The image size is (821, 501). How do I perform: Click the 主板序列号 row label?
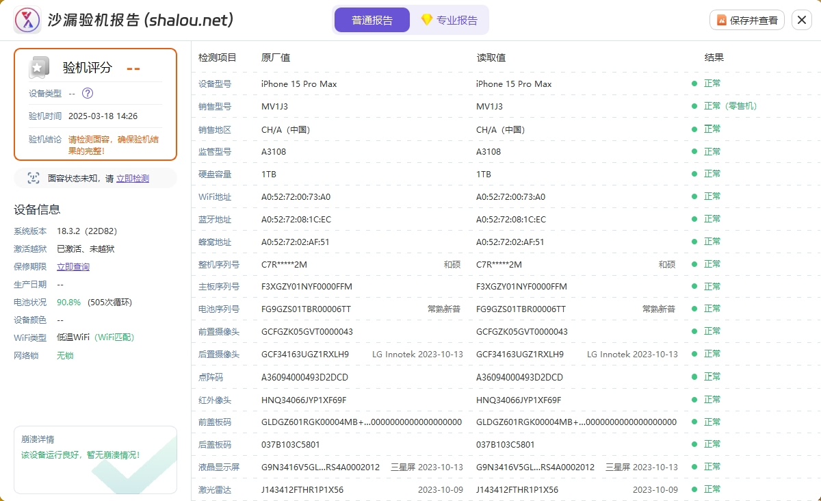[x=219, y=286]
